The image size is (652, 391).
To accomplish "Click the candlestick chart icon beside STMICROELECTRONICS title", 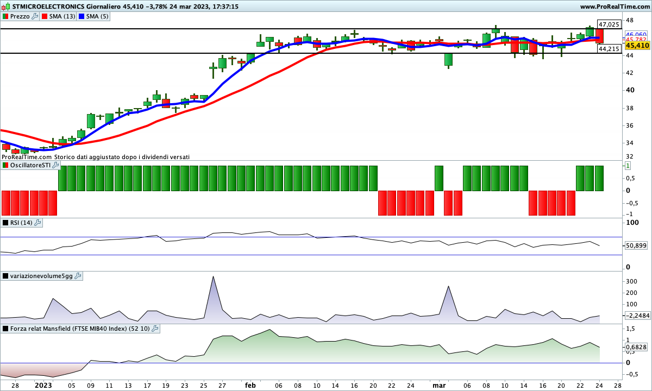I will tap(6, 7).
